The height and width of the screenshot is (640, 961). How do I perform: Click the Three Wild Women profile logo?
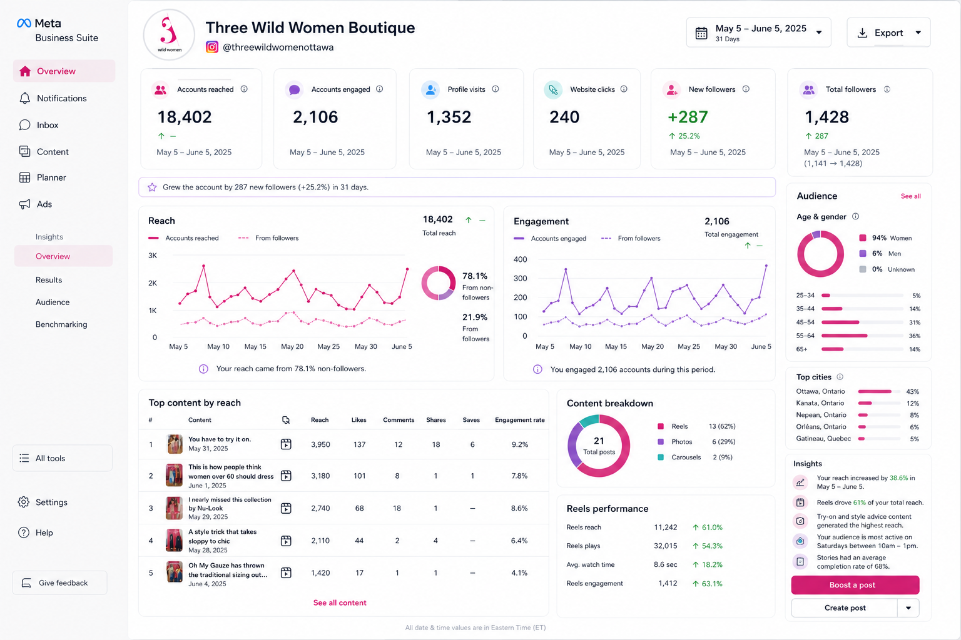pos(169,34)
